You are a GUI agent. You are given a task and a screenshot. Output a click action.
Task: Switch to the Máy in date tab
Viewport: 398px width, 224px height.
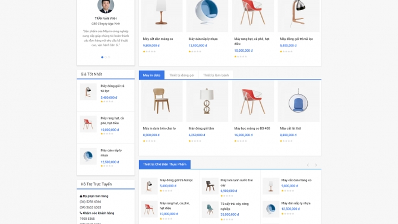coord(151,75)
